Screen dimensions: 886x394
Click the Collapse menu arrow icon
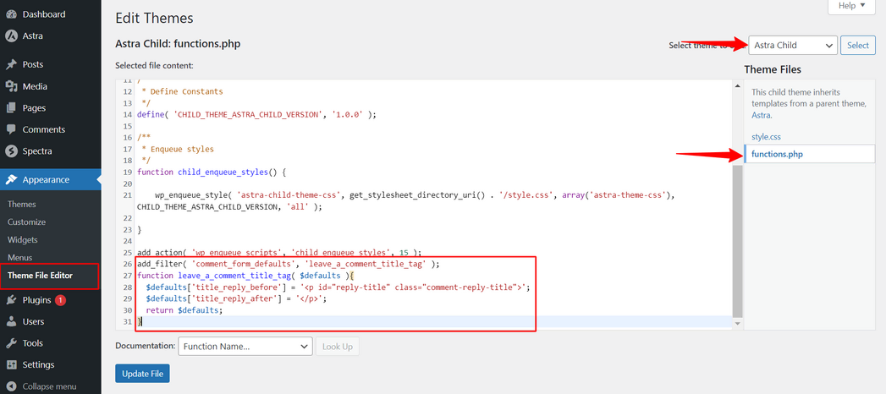(x=12, y=386)
